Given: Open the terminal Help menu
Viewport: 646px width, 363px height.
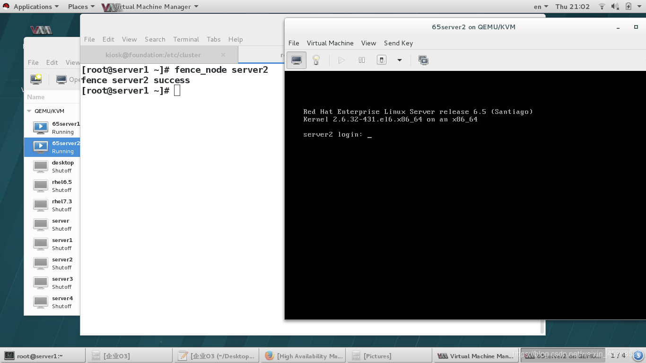Looking at the screenshot, I should [236, 39].
